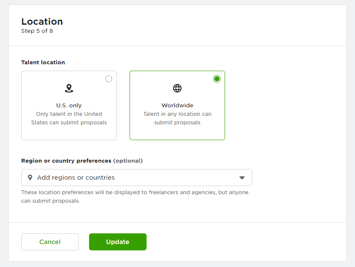The image size is (355, 267).
Task: Click the map pin icon in U.S. only card
Action: (x=69, y=88)
